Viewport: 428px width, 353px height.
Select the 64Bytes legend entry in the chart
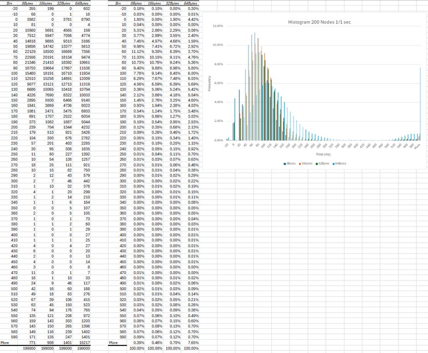(x=341, y=163)
